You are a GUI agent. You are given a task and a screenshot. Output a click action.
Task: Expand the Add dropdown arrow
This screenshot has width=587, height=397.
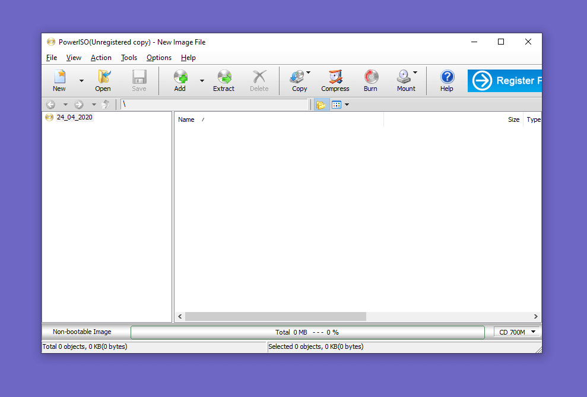click(x=202, y=81)
